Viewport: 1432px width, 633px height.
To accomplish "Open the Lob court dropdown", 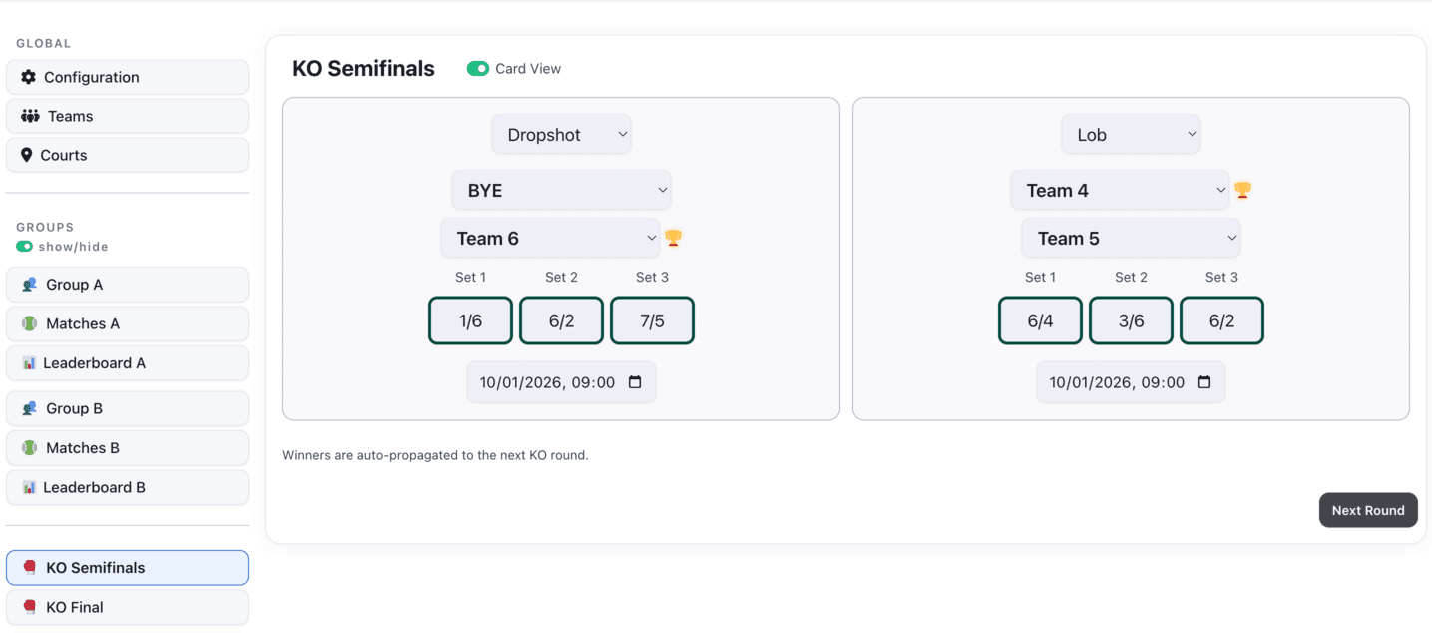I will [x=1131, y=135].
